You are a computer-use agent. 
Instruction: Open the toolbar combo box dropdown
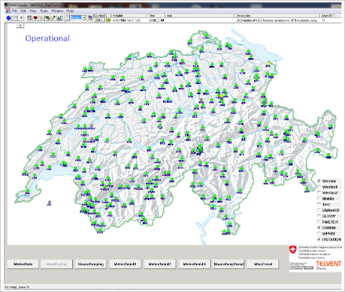coord(84,17)
